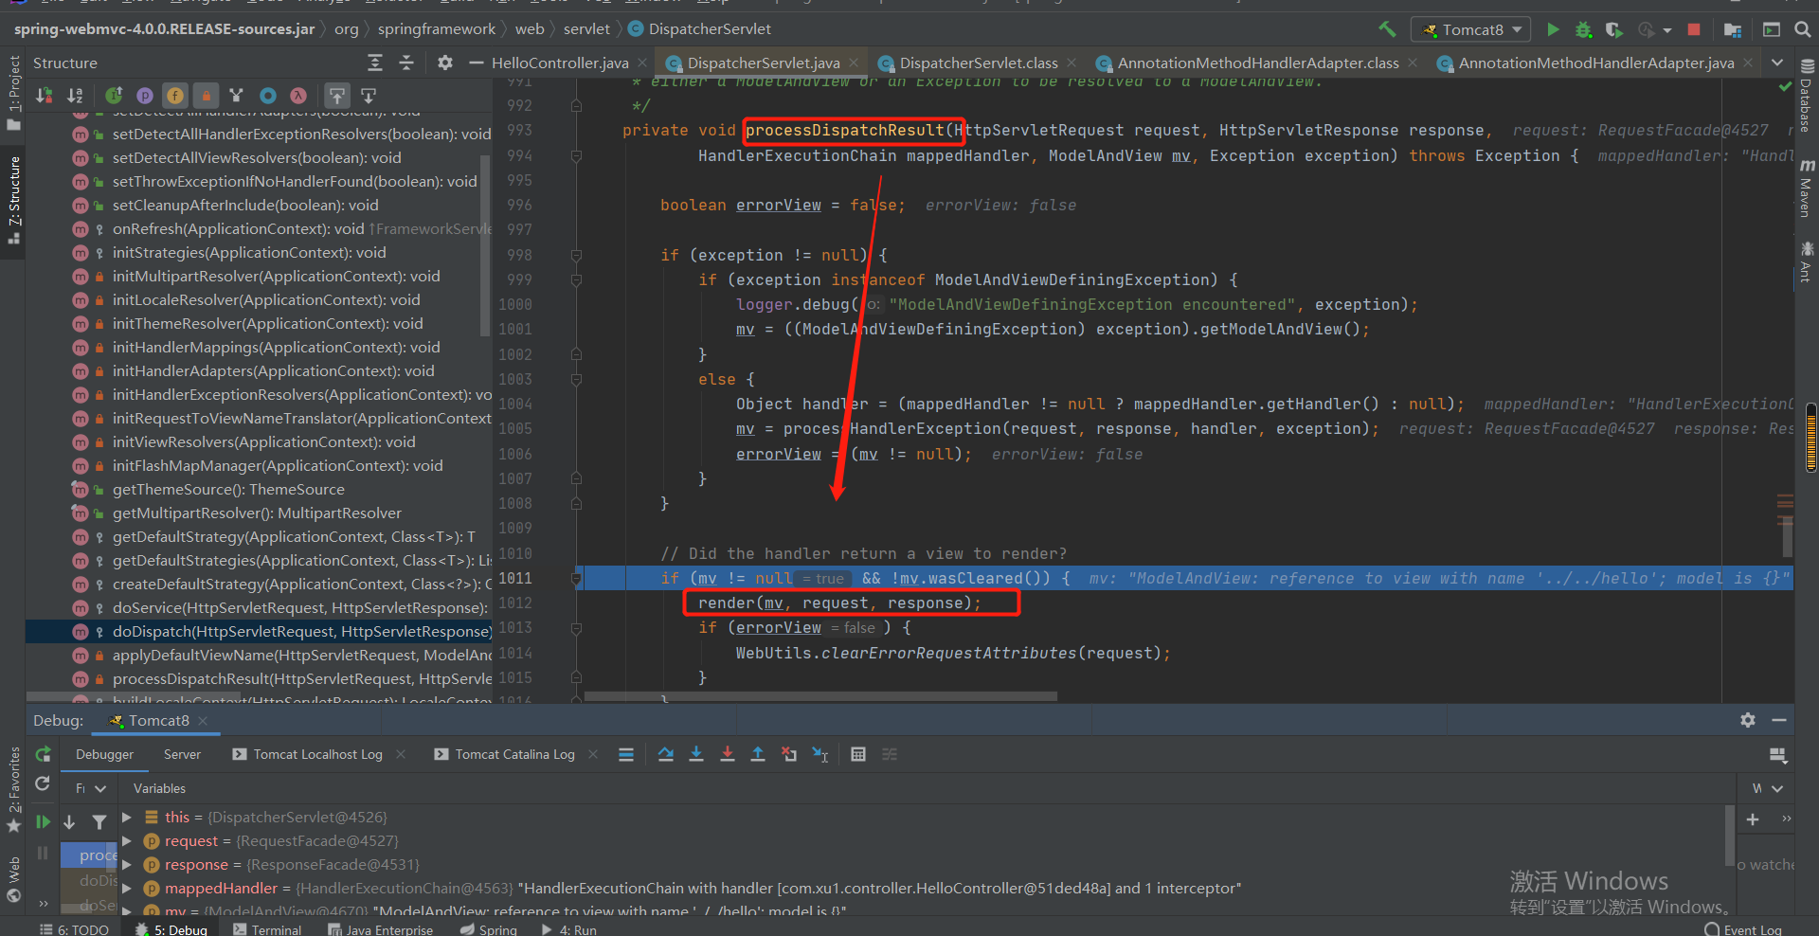Open Structure panel settings gear
This screenshot has height=936, width=1819.
(445, 63)
